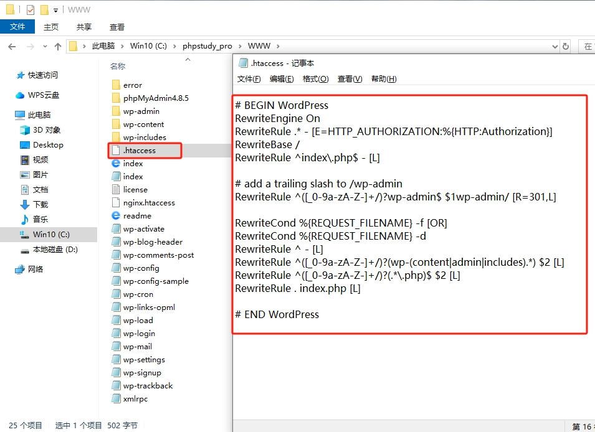This screenshot has height=432, width=595.
Task: Go up one folder level arrow
Action: click(x=58, y=47)
